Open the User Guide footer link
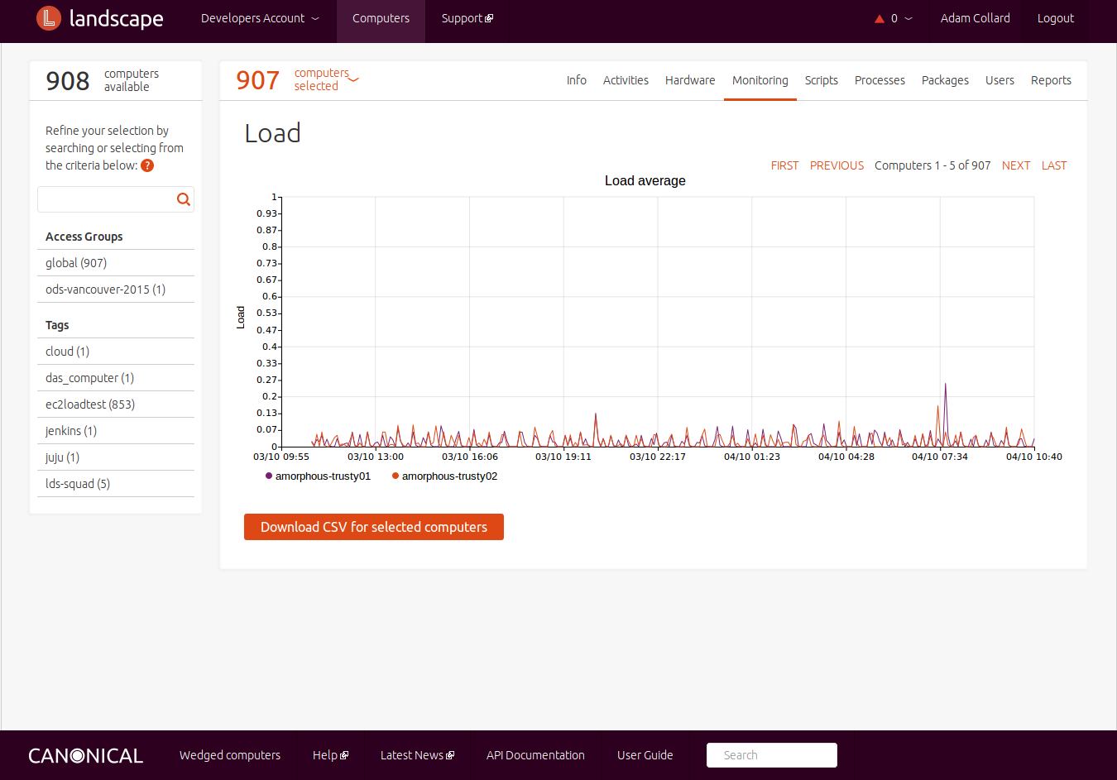Viewport: 1117px width, 780px height. click(x=645, y=755)
